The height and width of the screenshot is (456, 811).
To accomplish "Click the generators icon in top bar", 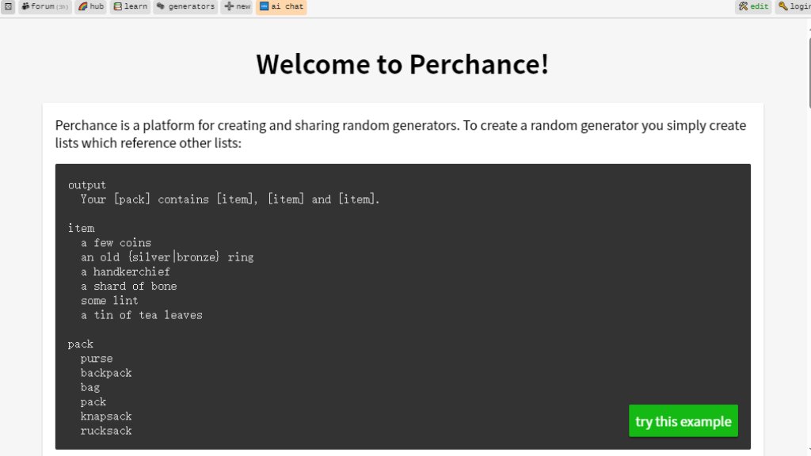I will 161,6.
